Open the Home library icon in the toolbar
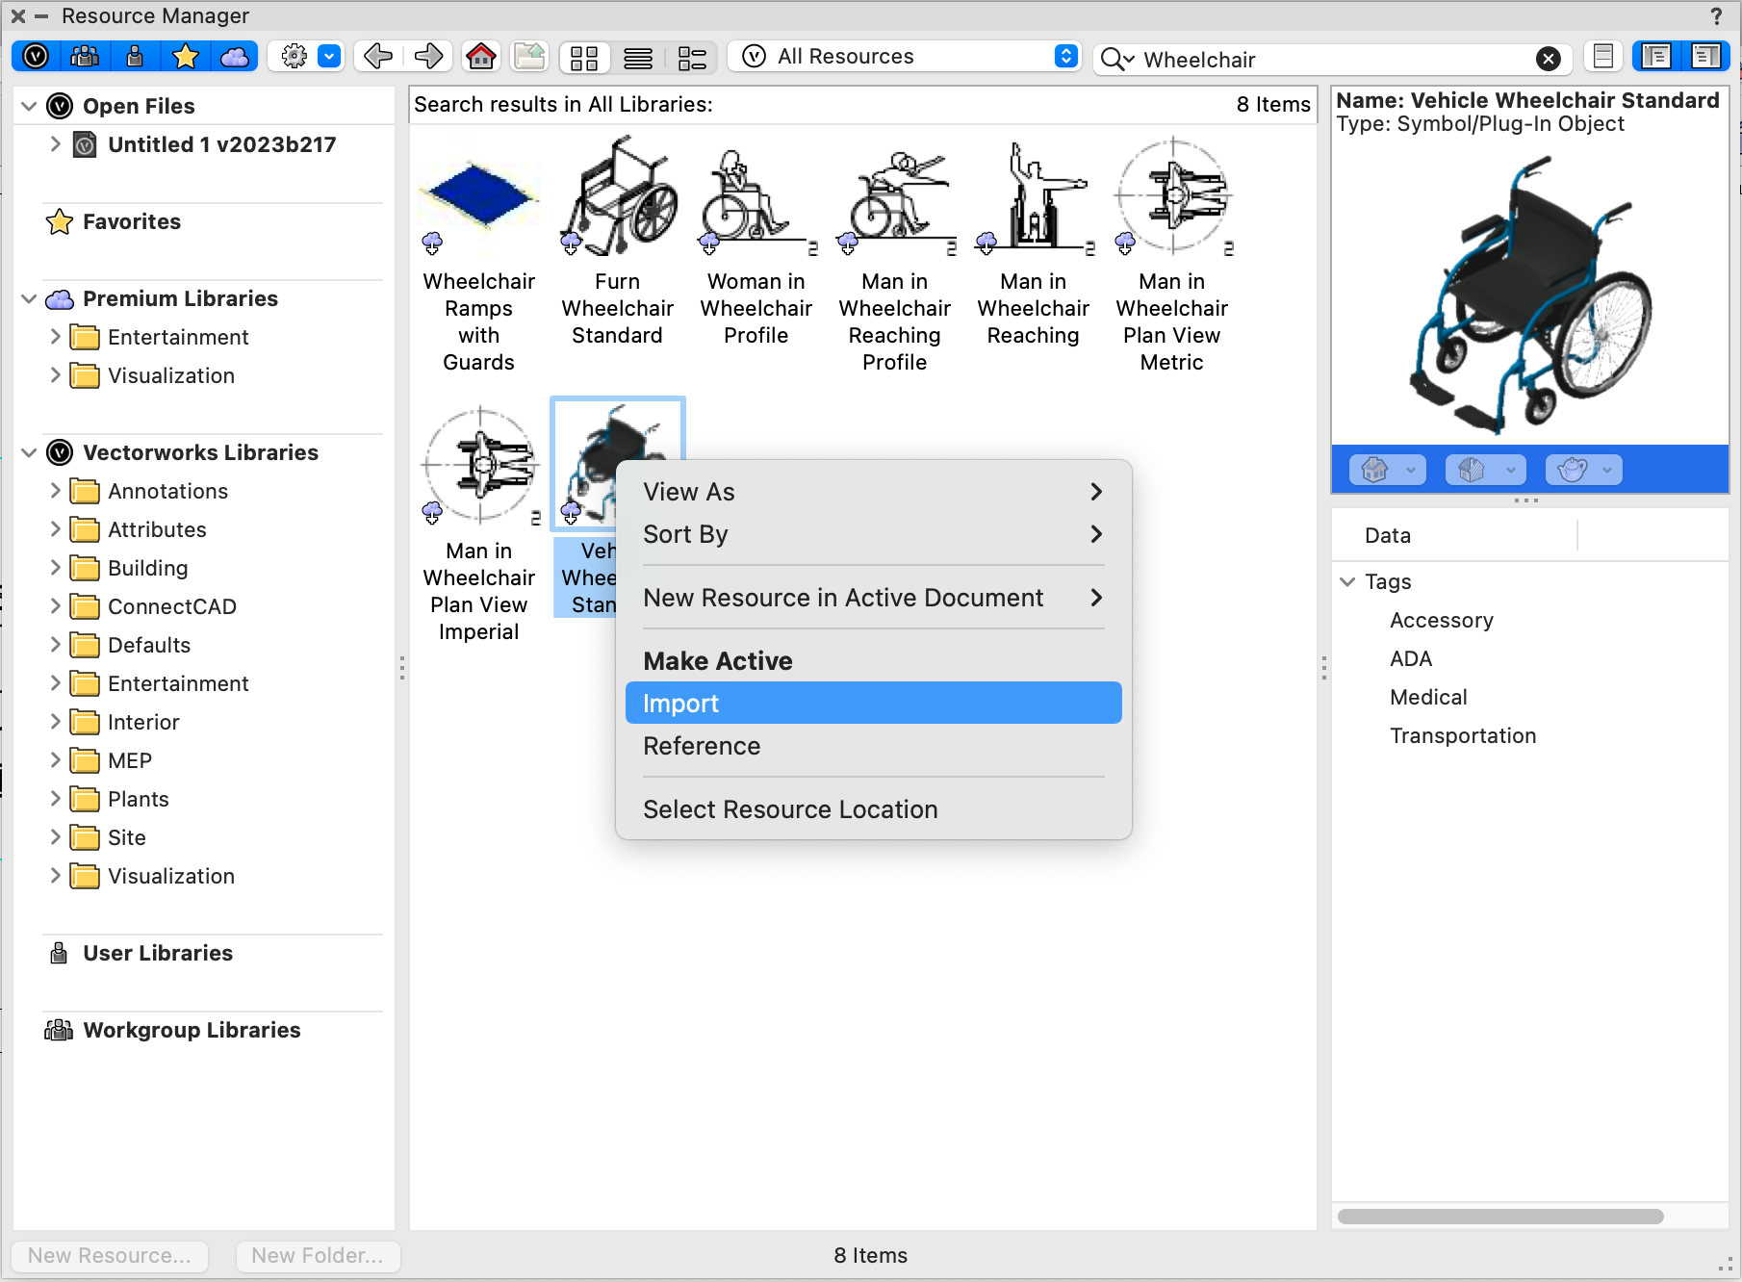The height and width of the screenshot is (1282, 1742). (x=481, y=56)
